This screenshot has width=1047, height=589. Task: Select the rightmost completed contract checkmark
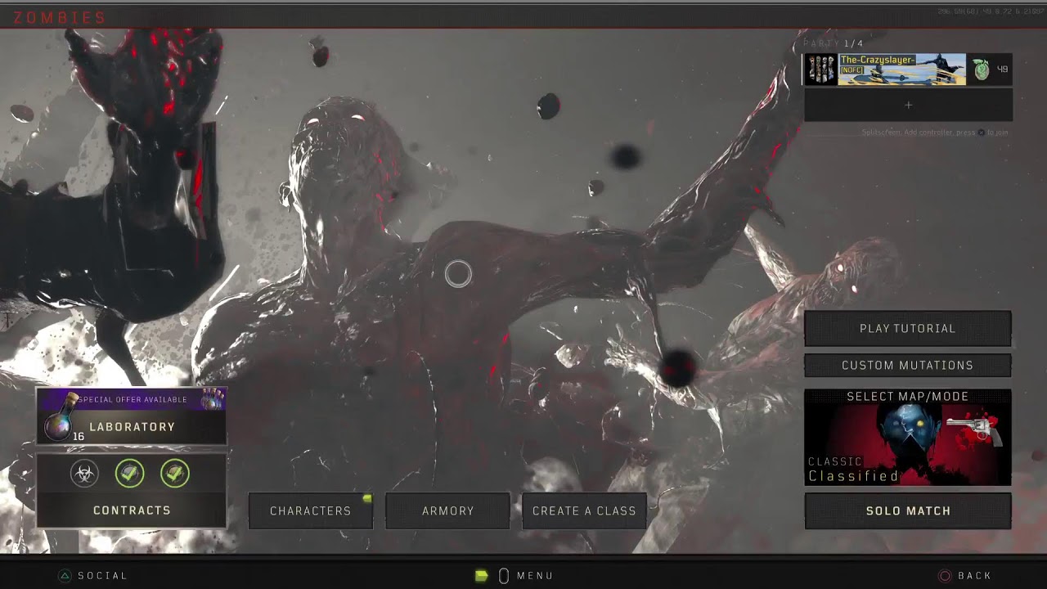pos(175,473)
